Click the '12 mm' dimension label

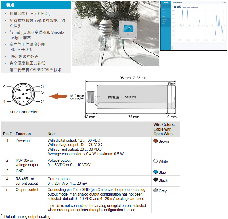click(x=90, y=117)
